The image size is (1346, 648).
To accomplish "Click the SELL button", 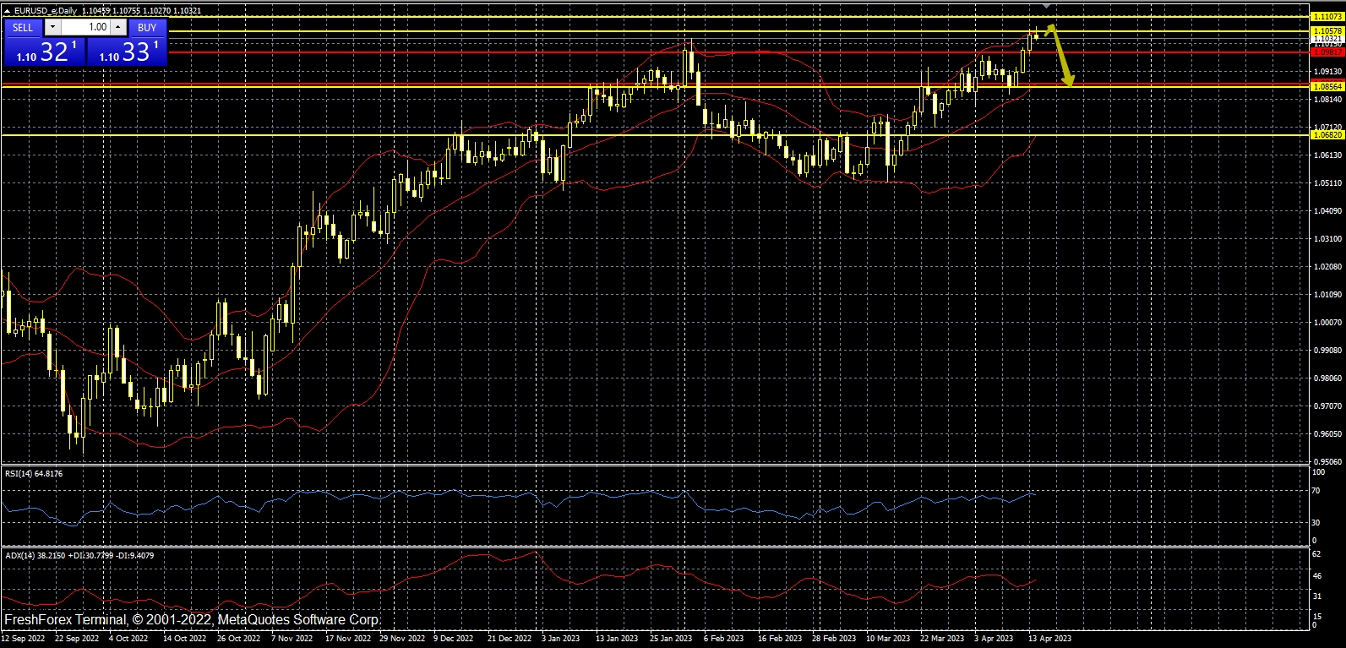I will tap(23, 27).
